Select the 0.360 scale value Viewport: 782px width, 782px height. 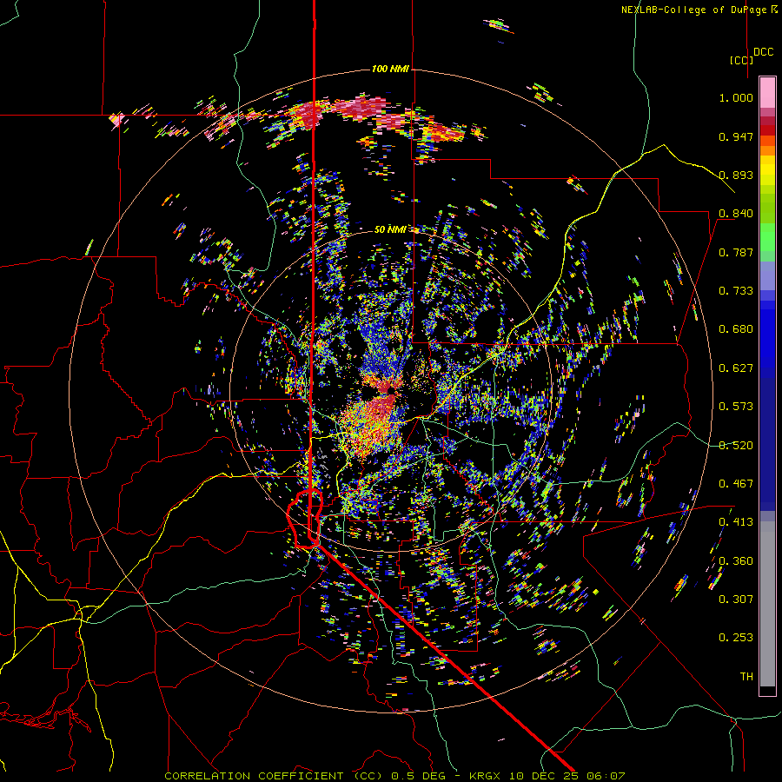tap(736, 561)
